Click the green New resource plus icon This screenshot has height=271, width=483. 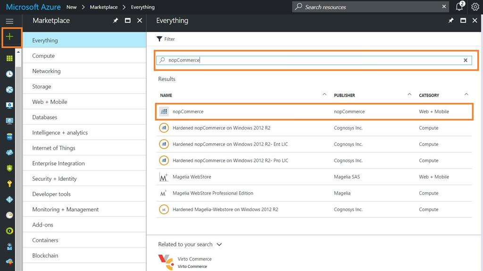pos(9,37)
